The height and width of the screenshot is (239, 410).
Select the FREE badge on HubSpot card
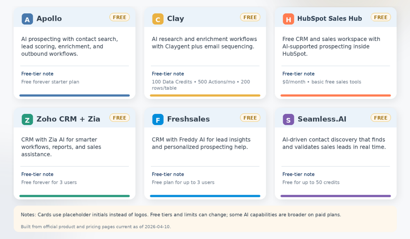click(x=381, y=17)
